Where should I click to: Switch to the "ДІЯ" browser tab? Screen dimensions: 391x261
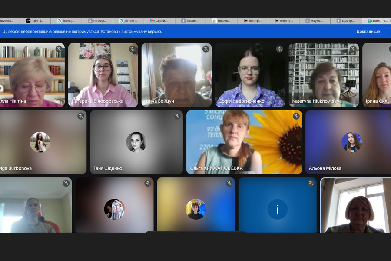pyautogui.click(x=35, y=21)
